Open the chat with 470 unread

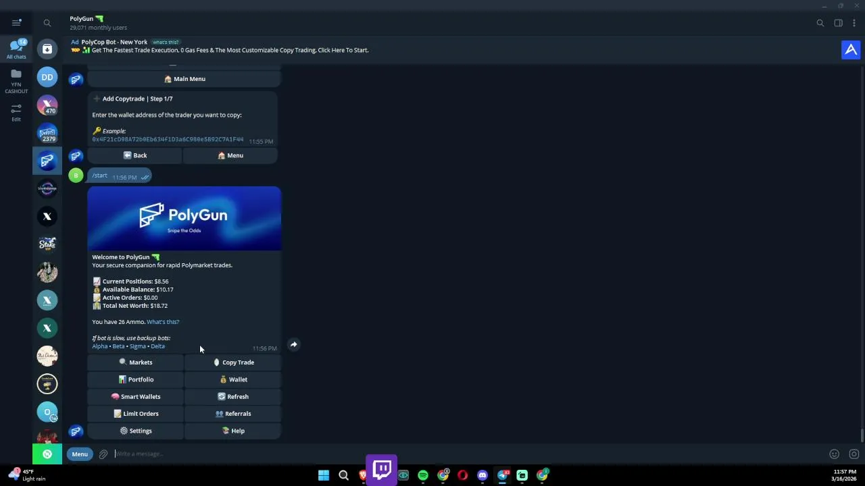pos(47,105)
